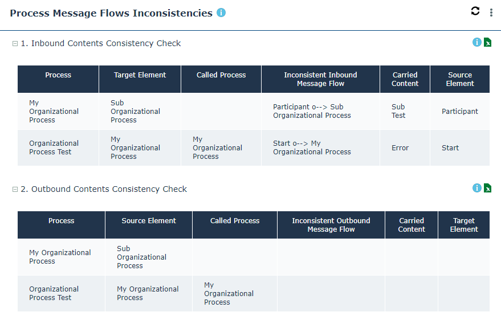501x320 pixels.
Task: Click the 'Error' carried content cell
Action: coord(400,148)
